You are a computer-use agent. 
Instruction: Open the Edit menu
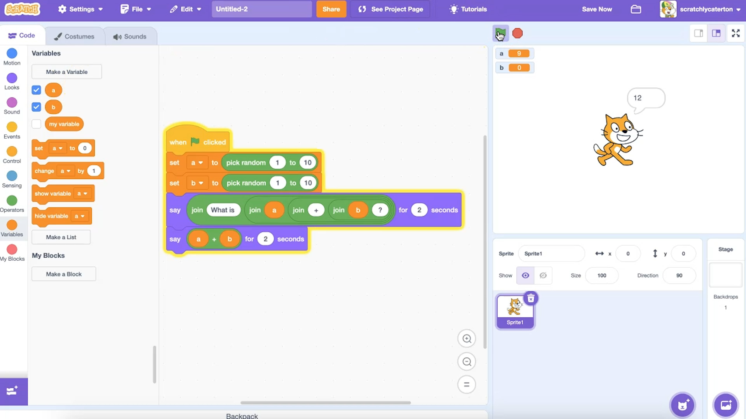click(186, 9)
